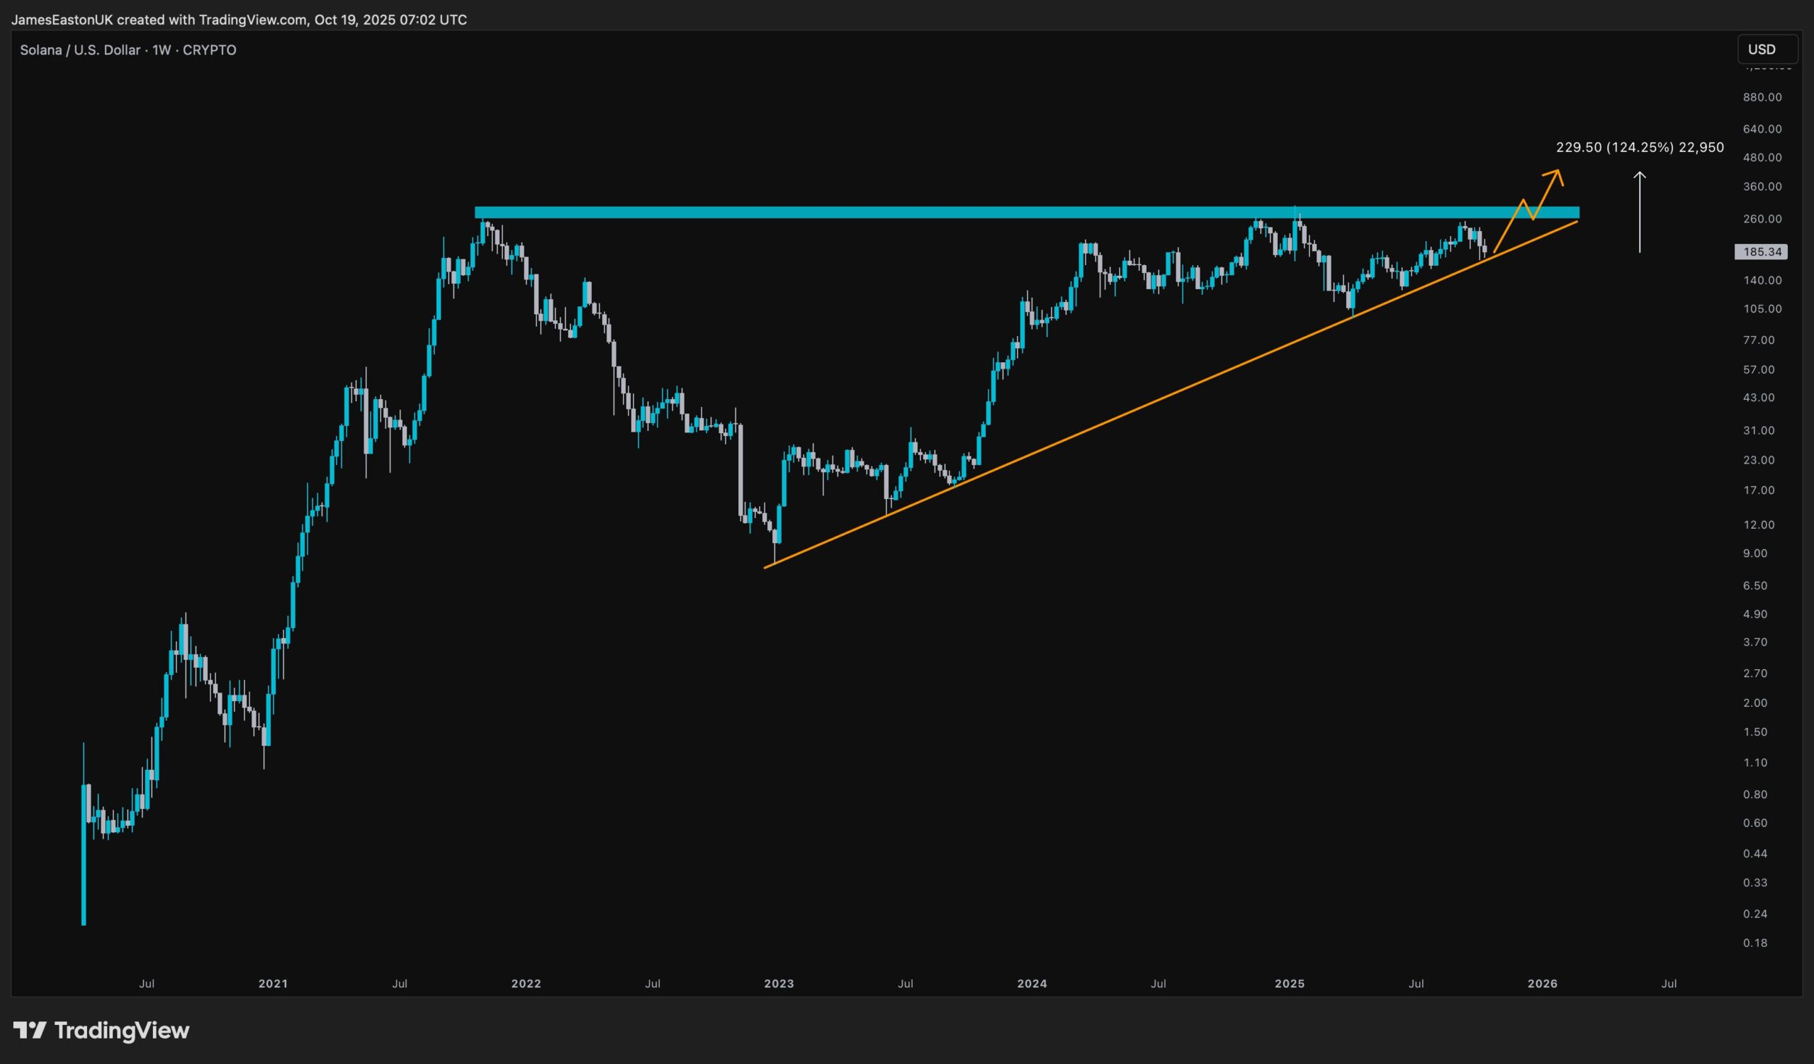Click the 2022 label on time axis
This screenshot has height=1064, width=1814.
point(526,983)
